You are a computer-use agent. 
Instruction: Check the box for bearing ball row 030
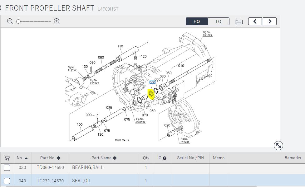click(x=7, y=168)
